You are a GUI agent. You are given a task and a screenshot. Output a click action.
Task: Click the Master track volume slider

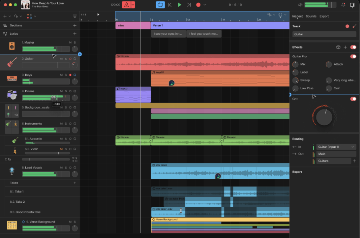(x=46, y=48)
